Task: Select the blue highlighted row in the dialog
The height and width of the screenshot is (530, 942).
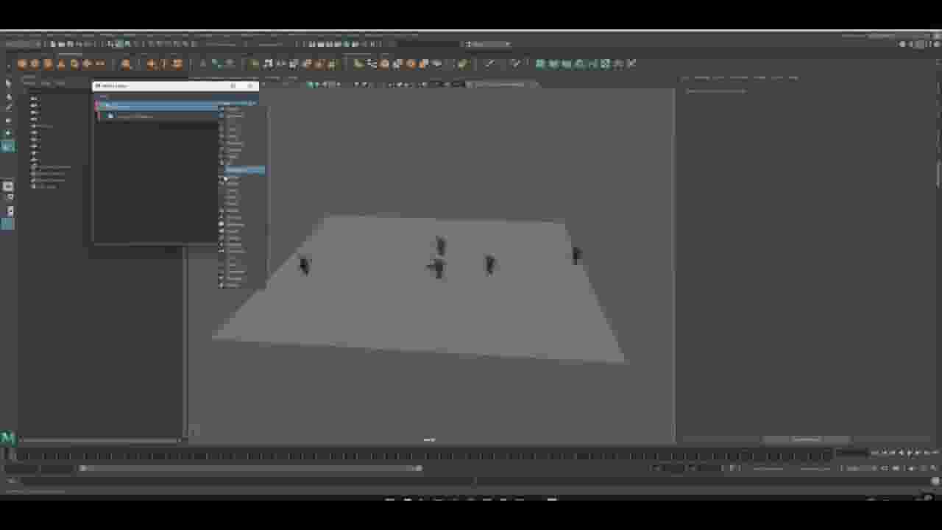Action: pos(157,107)
